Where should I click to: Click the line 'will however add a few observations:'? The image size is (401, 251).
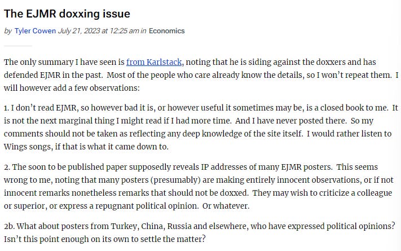coord(72,88)
